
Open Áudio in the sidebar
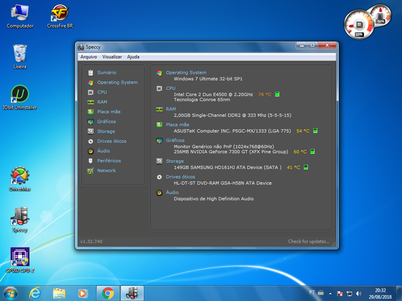tap(104, 151)
